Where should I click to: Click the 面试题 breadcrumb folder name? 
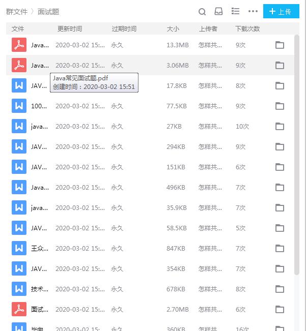coord(48,12)
